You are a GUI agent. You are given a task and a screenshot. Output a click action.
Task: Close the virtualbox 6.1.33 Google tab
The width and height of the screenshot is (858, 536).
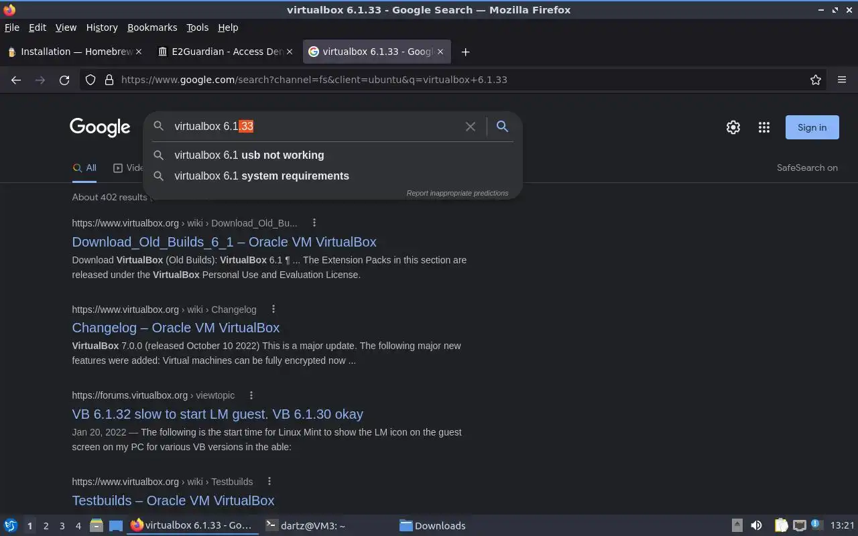pyautogui.click(x=440, y=52)
